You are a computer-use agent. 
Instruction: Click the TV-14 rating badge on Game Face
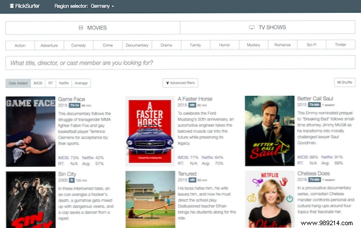(x=75, y=105)
